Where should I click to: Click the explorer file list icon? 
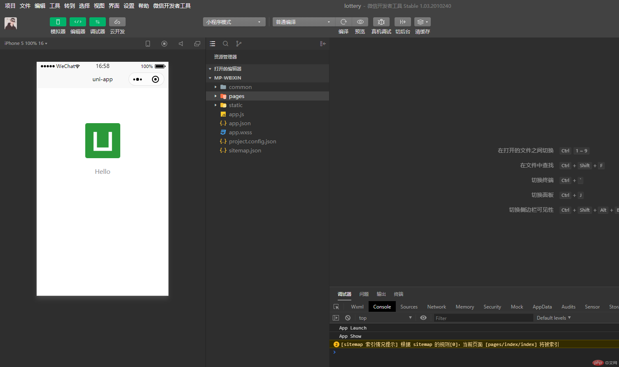click(213, 44)
